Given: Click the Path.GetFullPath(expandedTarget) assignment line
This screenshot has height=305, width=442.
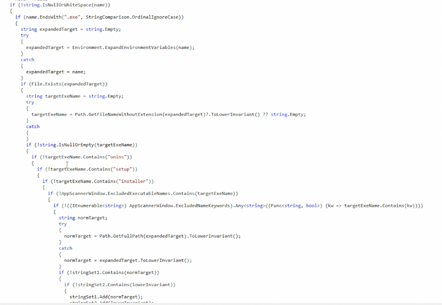Looking at the screenshot, I should pos(152,236).
